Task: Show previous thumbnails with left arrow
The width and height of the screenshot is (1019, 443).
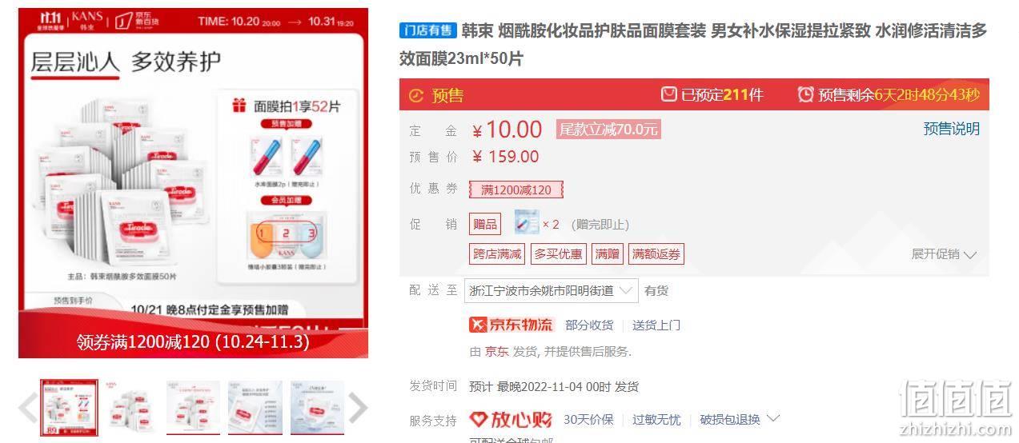Action: click(x=28, y=408)
